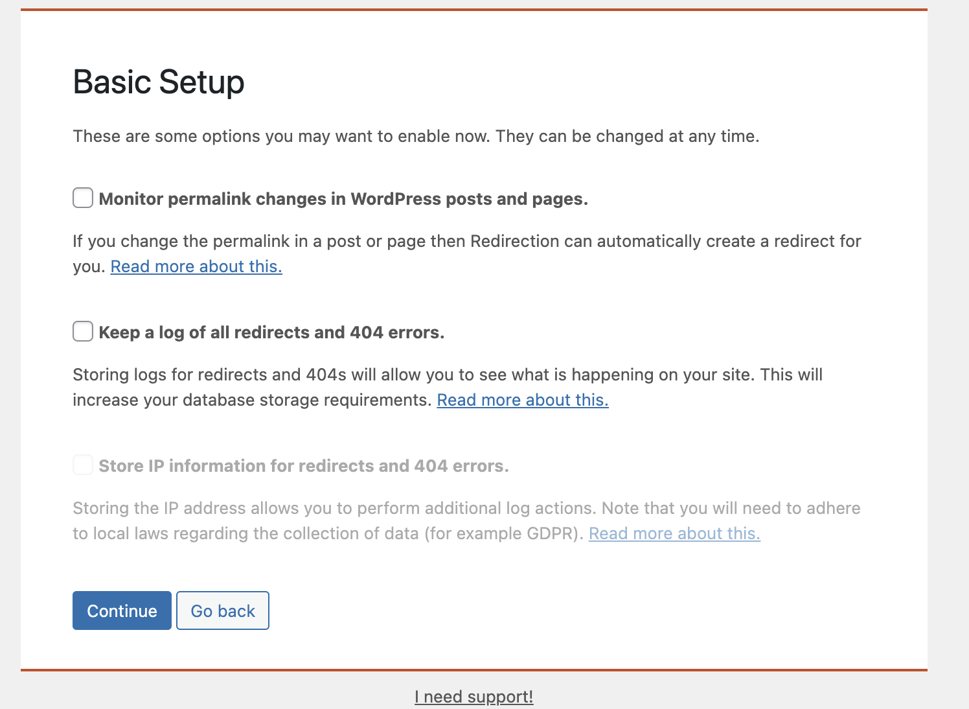Viewport: 969px width, 709px height.
Task: Open Read more link about storing logs
Action: point(523,400)
